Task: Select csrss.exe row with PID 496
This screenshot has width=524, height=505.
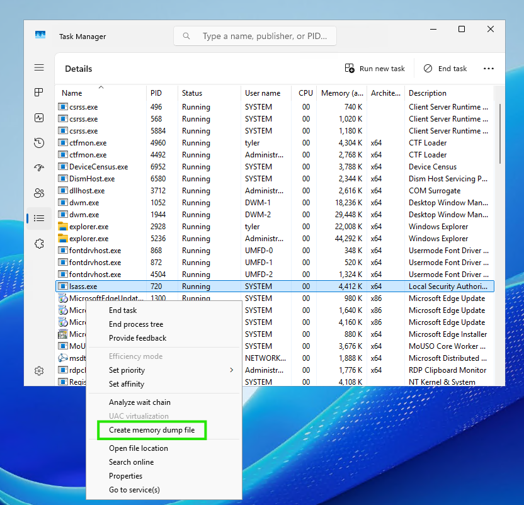Action: [275, 107]
